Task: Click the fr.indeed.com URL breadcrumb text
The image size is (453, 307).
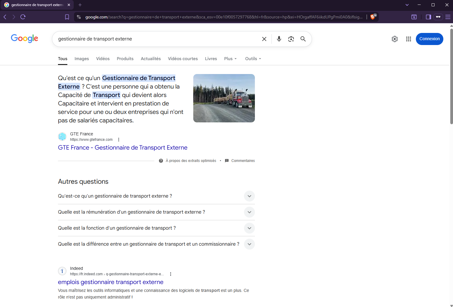Action: (x=117, y=274)
